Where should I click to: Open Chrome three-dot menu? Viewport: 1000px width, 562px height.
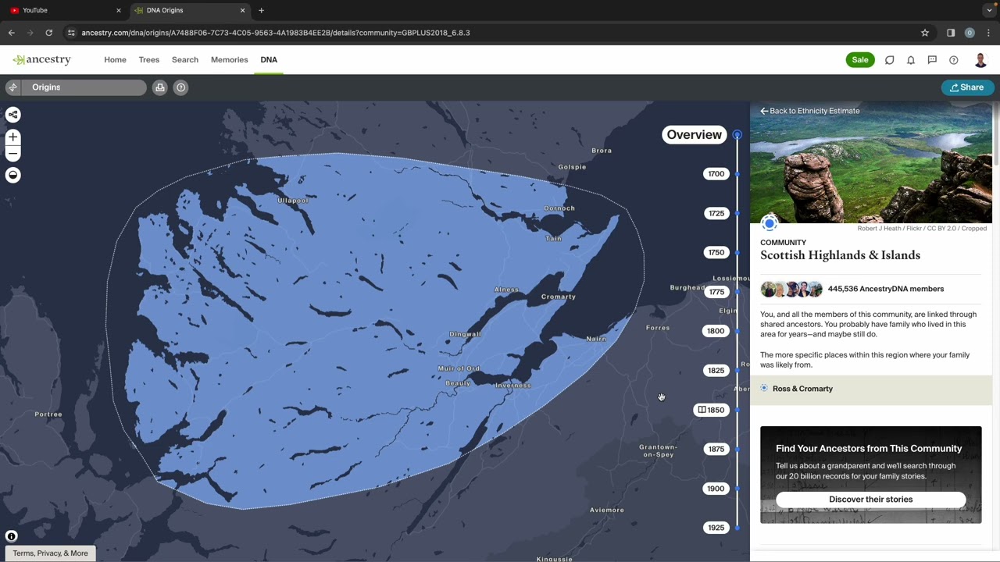(988, 33)
